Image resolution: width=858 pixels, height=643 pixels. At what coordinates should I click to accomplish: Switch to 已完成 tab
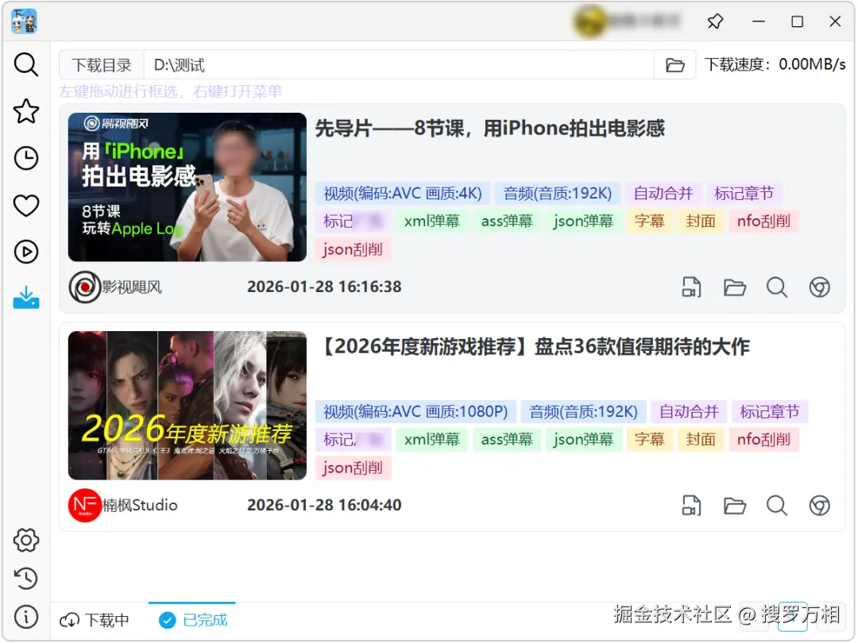click(x=192, y=620)
